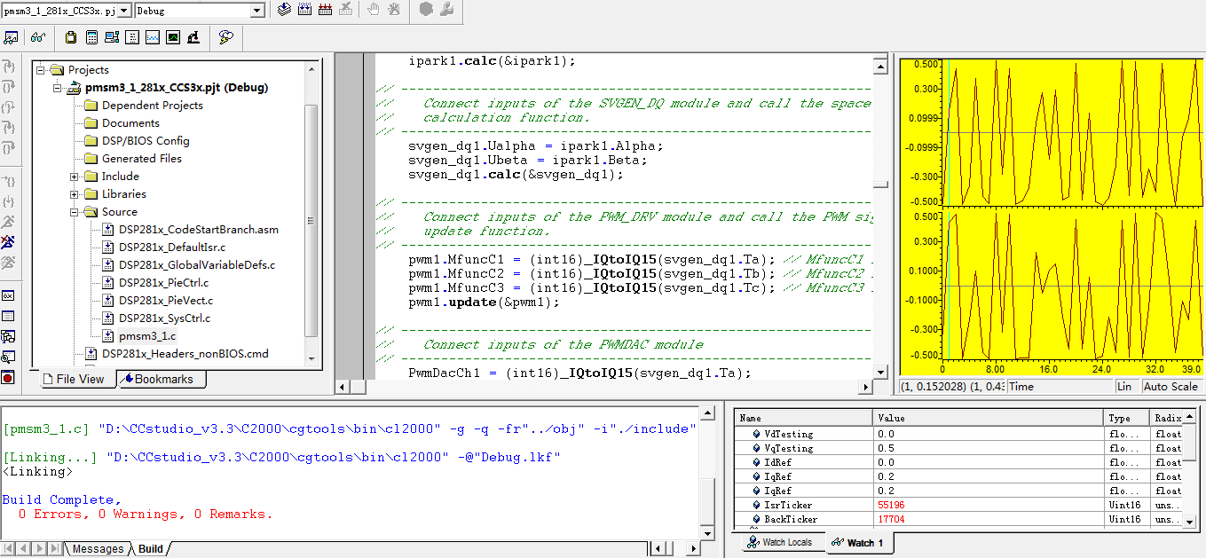Click the Rebuild All icon
The height and width of the screenshot is (558, 1206).
click(325, 10)
